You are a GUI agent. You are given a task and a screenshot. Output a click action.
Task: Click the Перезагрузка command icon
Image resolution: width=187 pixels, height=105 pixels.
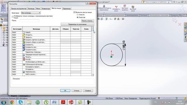pyautogui.click(x=24, y=72)
